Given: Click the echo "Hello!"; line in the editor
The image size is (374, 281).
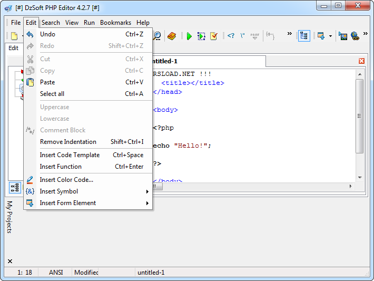Looking at the screenshot, I should click(x=182, y=146).
